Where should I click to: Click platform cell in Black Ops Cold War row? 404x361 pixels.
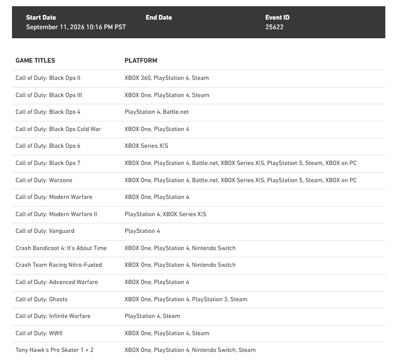pyautogui.click(x=157, y=129)
